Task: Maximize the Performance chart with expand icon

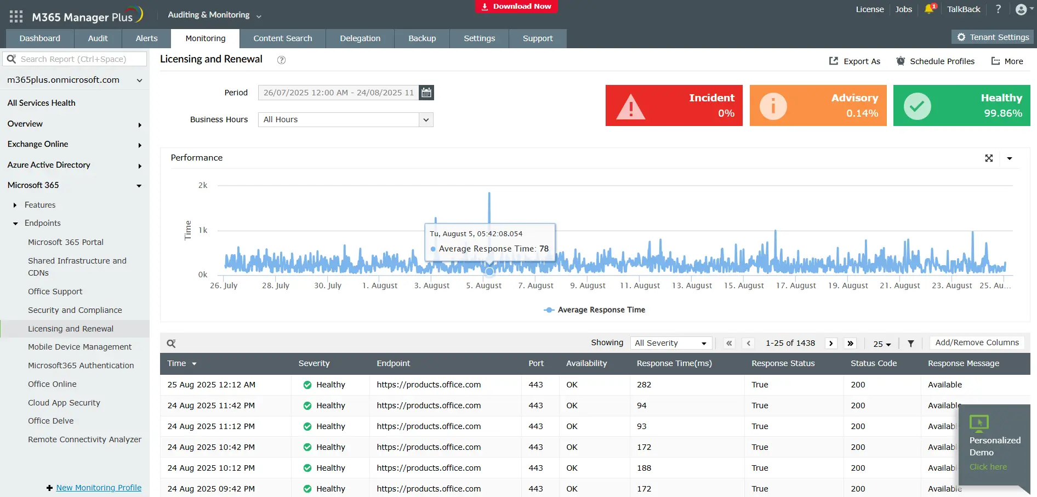Action: click(x=989, y=158)
